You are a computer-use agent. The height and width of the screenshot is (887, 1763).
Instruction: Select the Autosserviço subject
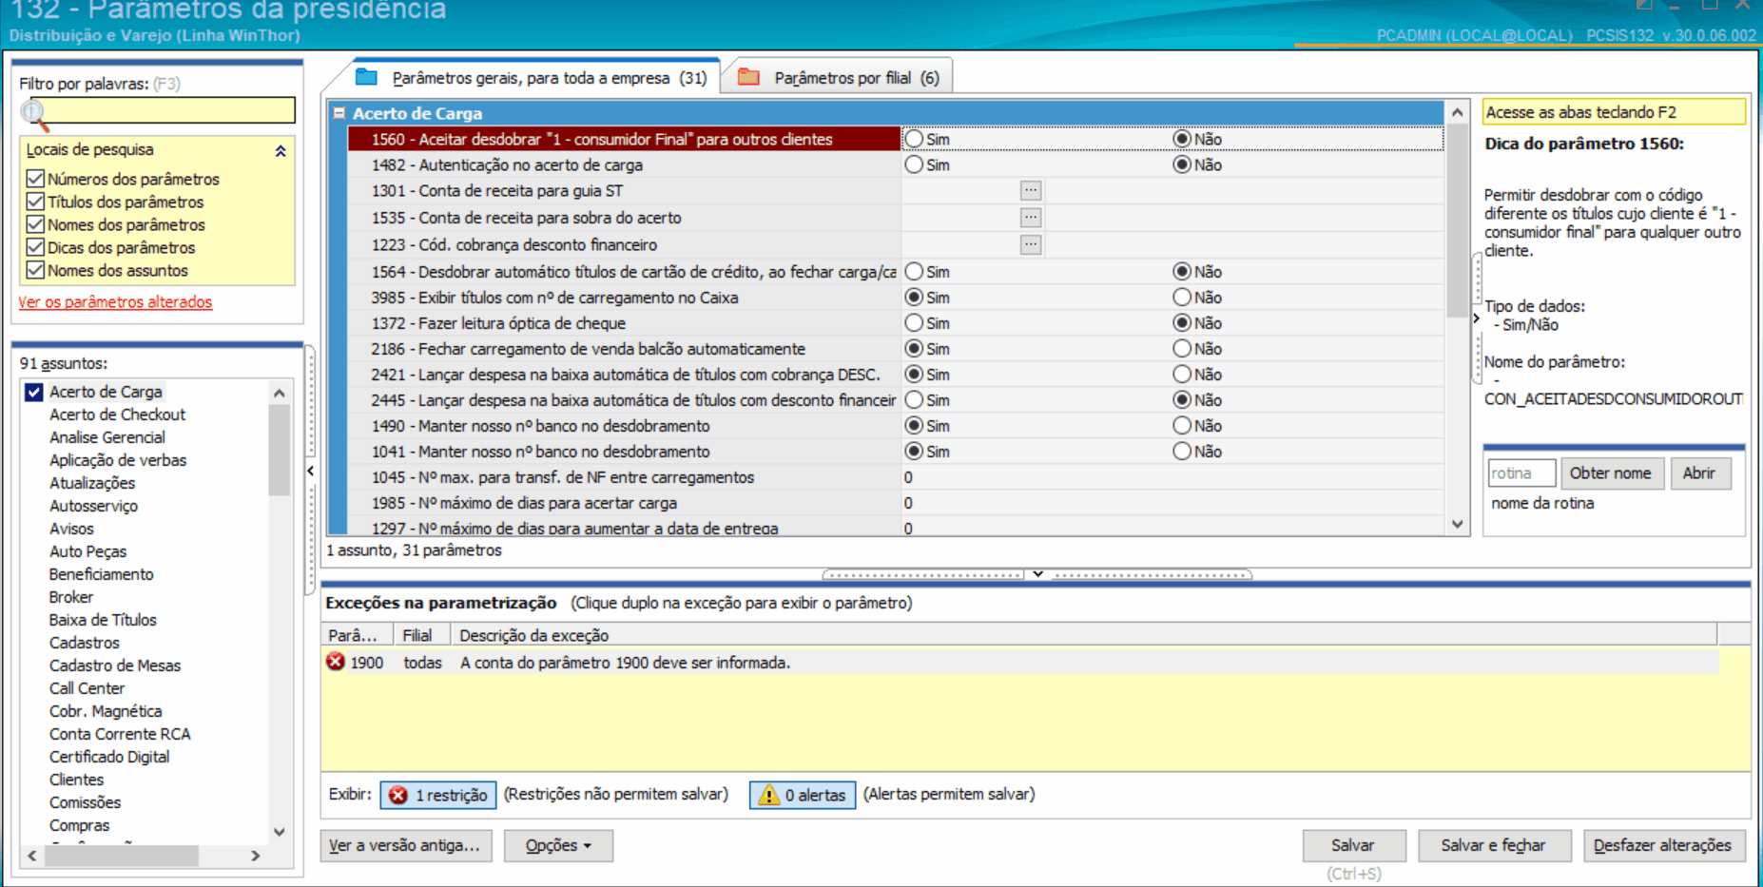tap(94, 506)
